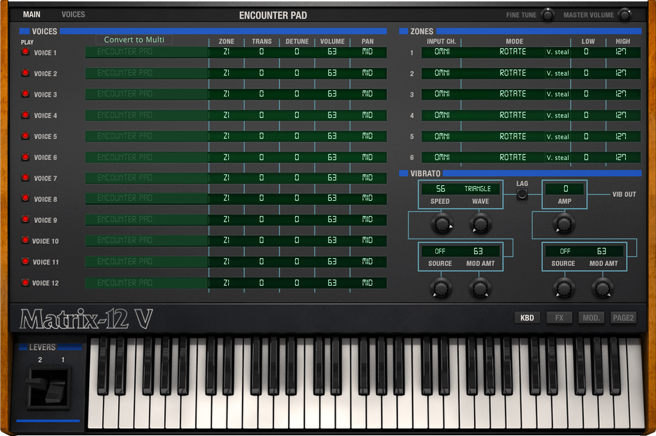Click Zone 2 High value field
The height and width of the screenshot is (436, 656).
click(x=621, y=73)
